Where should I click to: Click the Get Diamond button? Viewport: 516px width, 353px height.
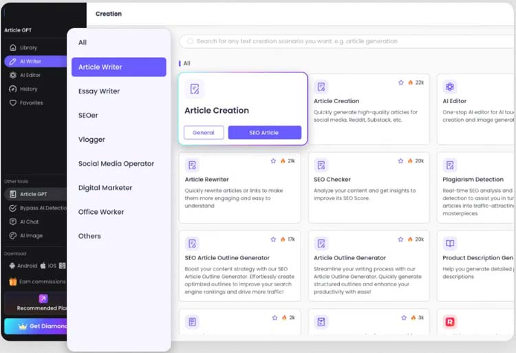[36, 326]
